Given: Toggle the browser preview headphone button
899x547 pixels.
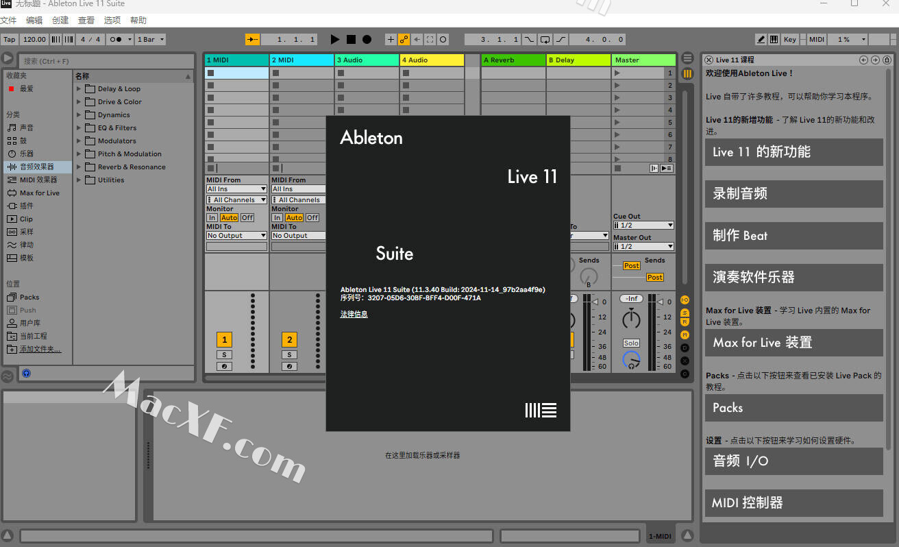Looking at the screenshot, I should 26,374.
